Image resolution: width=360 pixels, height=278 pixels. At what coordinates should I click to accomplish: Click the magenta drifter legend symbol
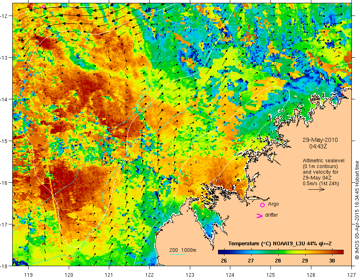259,215
